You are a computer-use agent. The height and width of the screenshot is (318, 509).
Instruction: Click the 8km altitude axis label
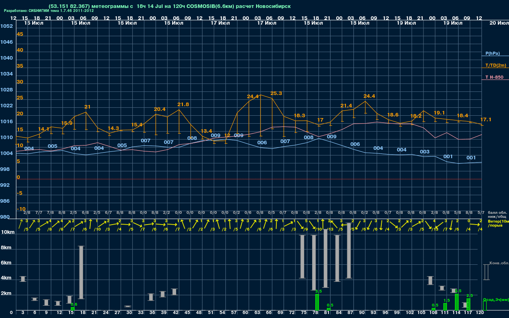(x=6, y=247)
